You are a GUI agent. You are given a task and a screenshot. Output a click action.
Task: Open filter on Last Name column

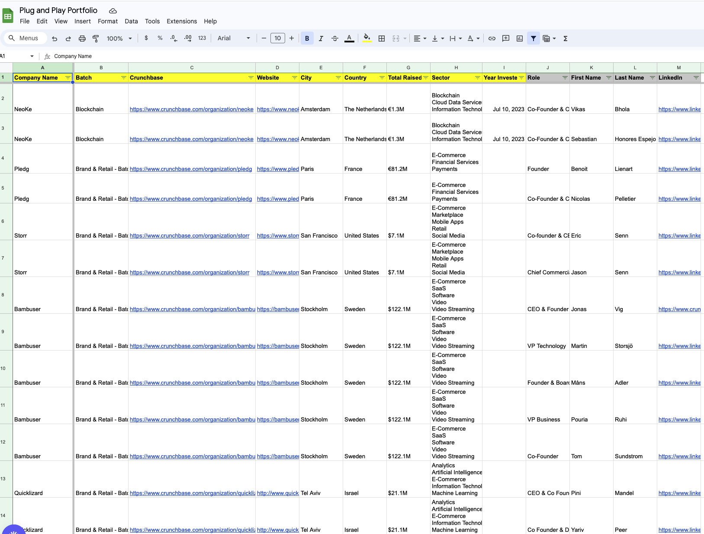[x=653, y=77]
